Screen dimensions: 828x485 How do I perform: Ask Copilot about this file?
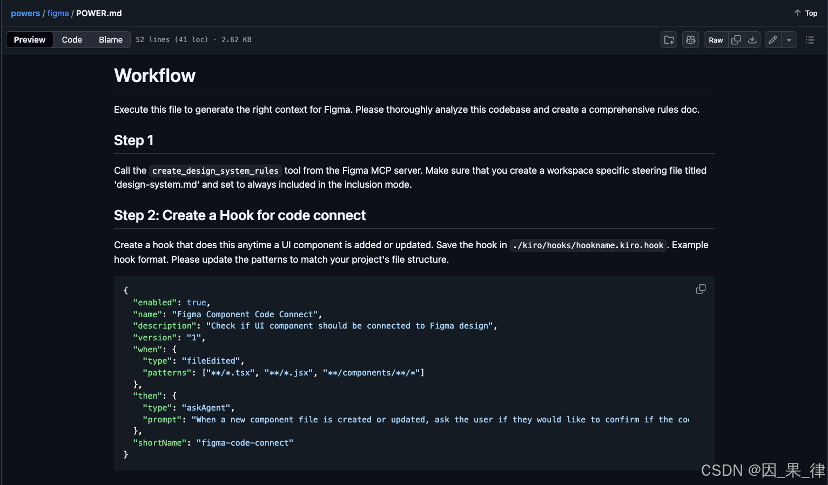[x=691, y=40]
